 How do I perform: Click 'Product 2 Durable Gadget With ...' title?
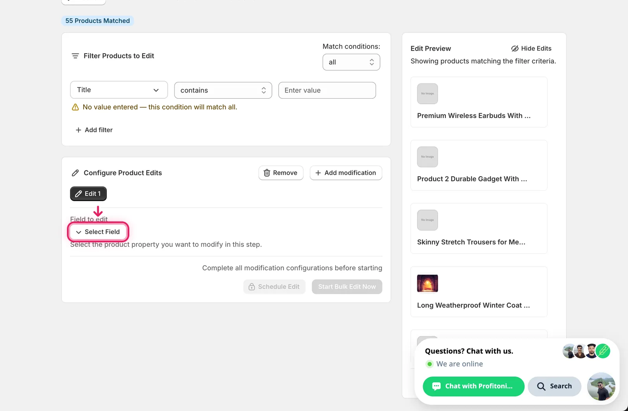pyautogui.click(x=472, y=179)
